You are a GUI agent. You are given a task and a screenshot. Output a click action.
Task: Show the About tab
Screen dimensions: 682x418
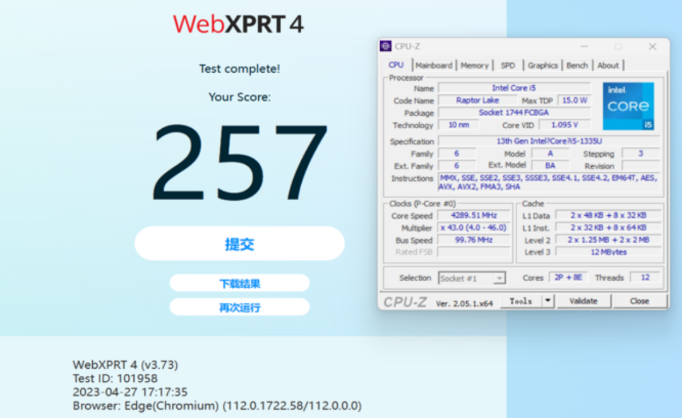(608, 65)
